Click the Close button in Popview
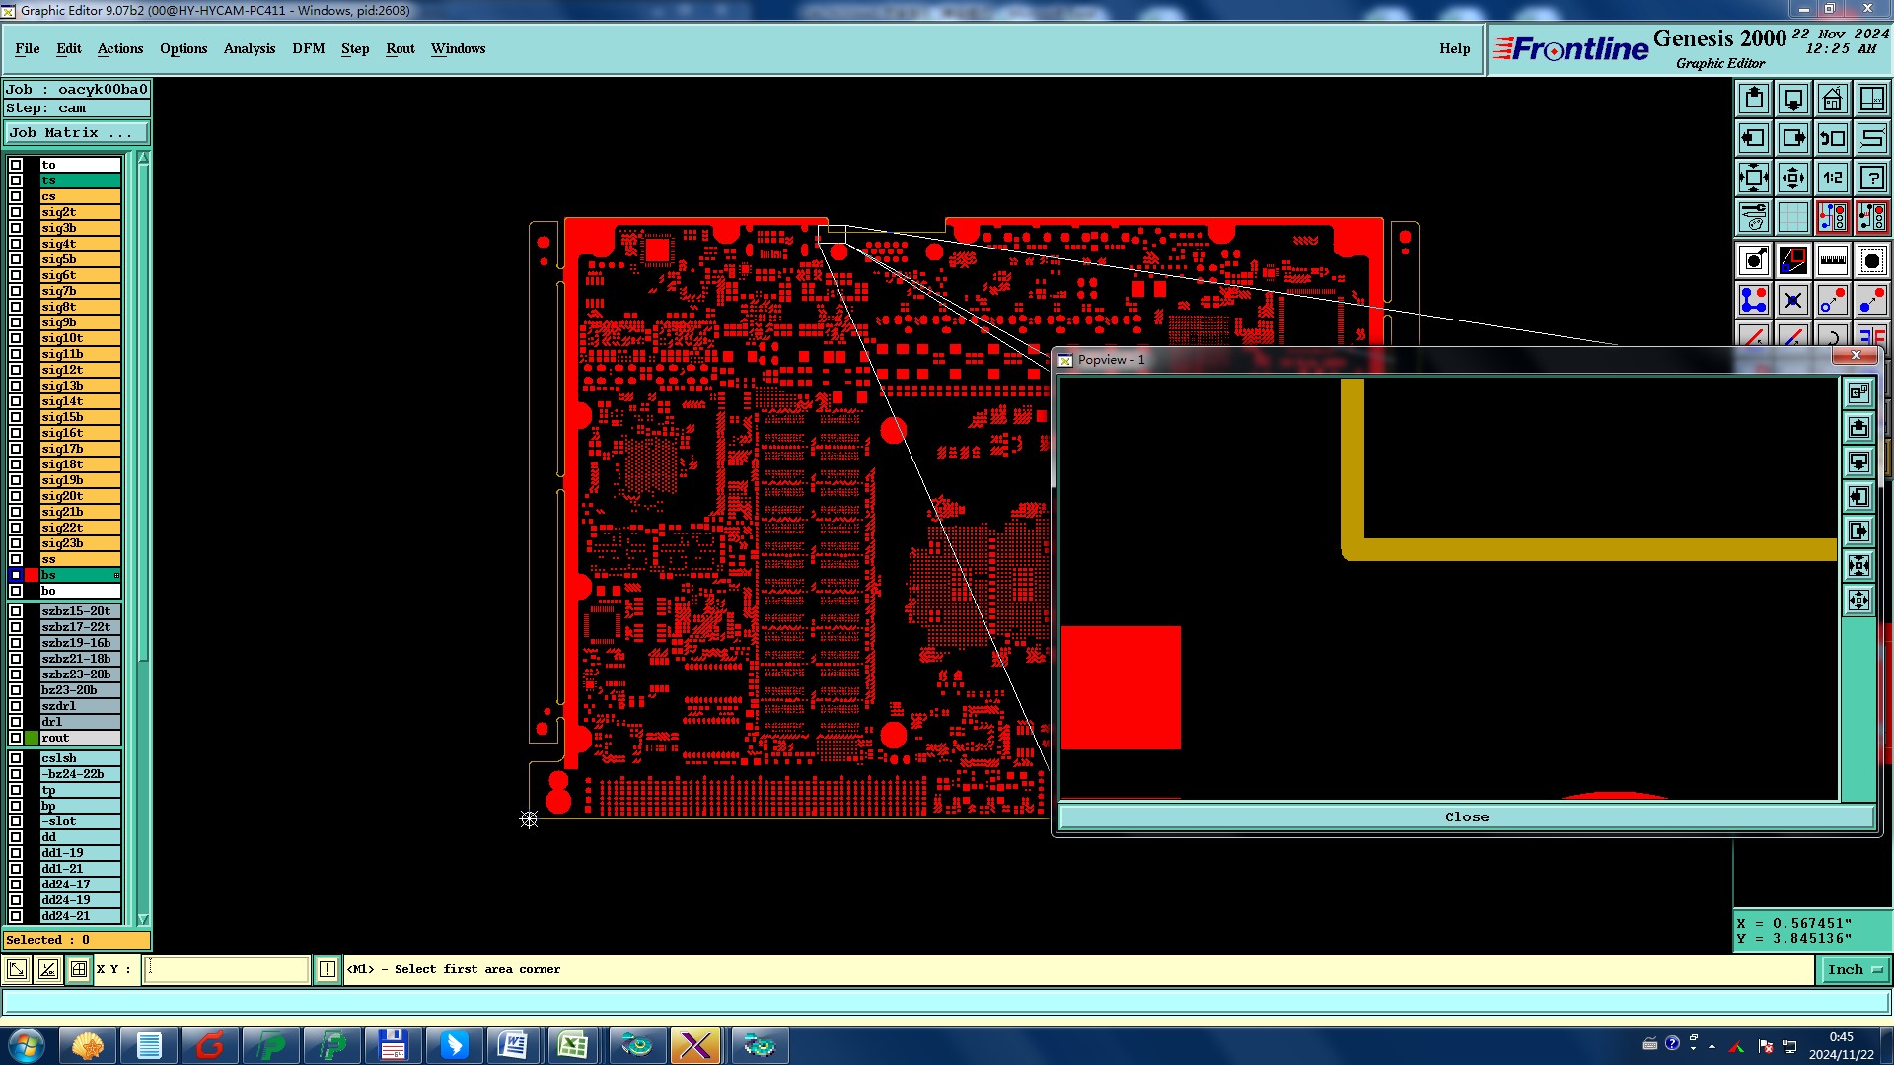Image resolution: width=1894 pixels, height=1065 pixels. 1467,816
